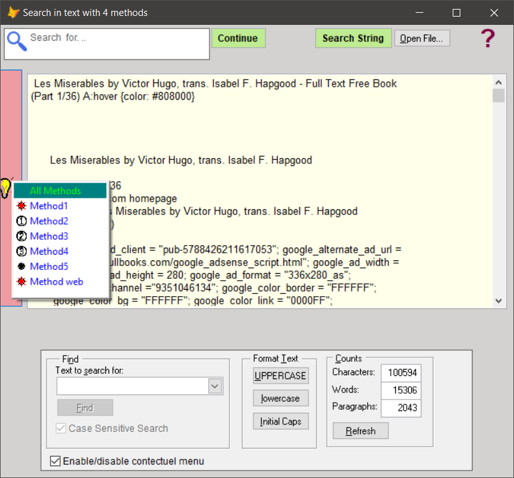This screenshot has height=478, width=514.
Task: Close the Search in text window
Action: coord(494,13)
